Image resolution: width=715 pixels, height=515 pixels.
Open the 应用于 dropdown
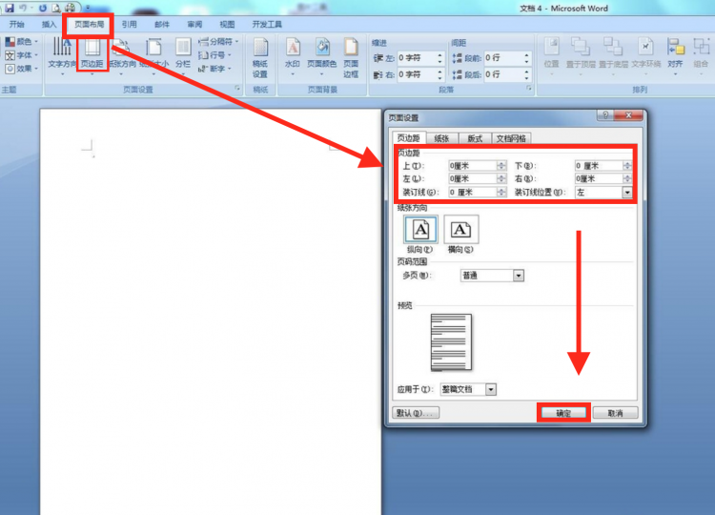click(491, 389)
